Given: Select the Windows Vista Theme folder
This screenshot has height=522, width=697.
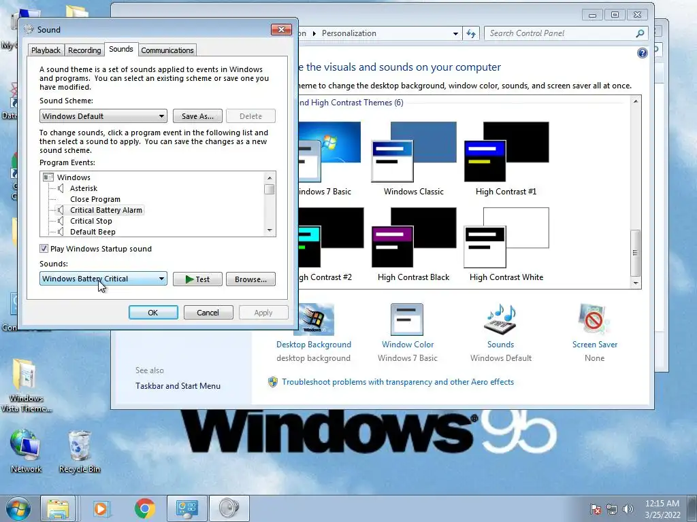Looking at the screenshot, I should click(26, 386).
